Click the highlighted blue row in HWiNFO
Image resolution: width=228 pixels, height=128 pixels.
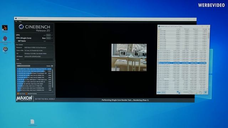point(182,63)
